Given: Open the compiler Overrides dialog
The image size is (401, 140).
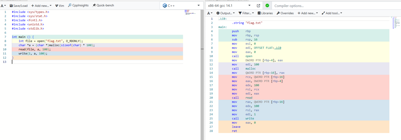Looking at the screenshot, I should (x=285, y=13).
